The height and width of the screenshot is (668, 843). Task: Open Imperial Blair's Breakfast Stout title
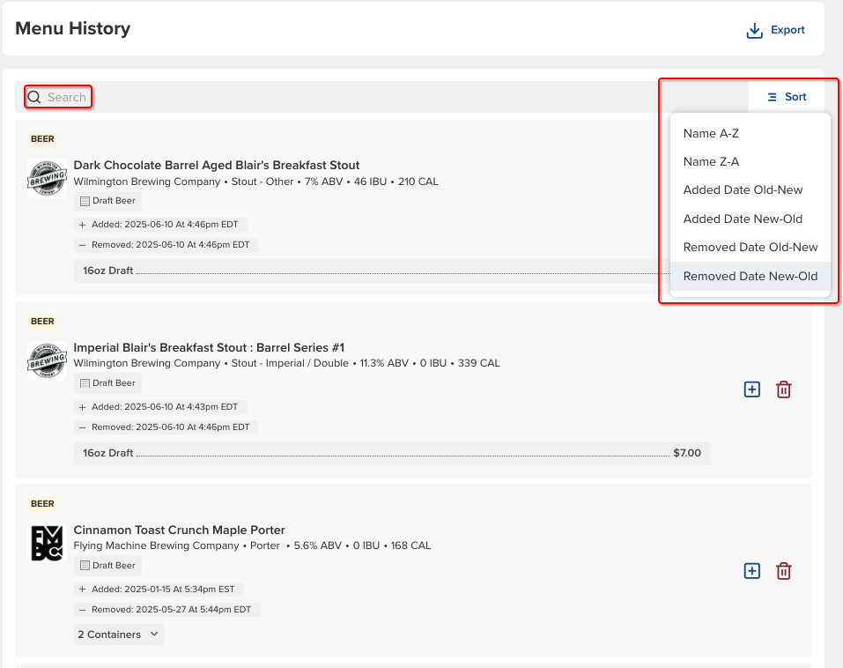pos(208,347)
